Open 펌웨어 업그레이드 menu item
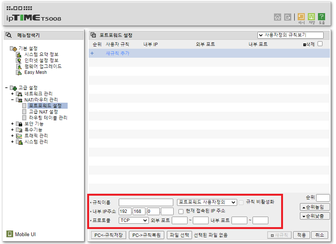Viewport: 336px width, 244px height. (x=43, y=66)
